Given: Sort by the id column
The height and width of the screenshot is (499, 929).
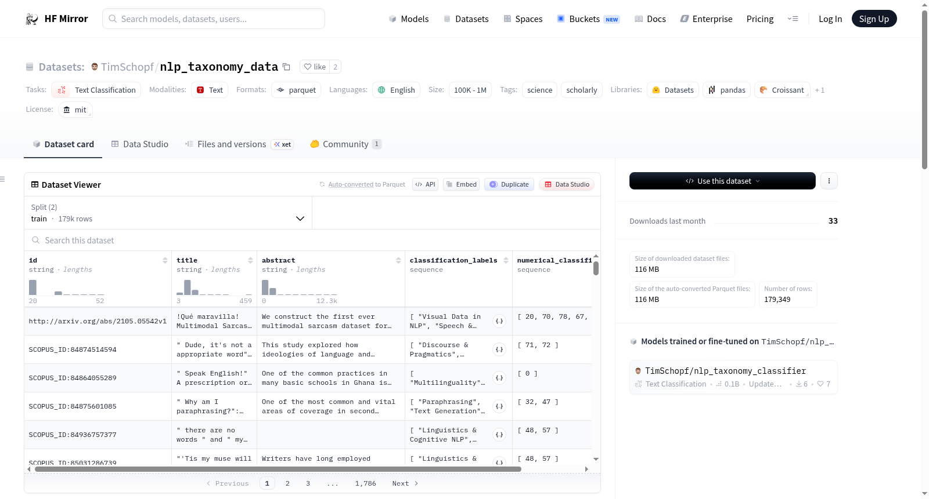Looking at the screenshot, I should [165, 260].
